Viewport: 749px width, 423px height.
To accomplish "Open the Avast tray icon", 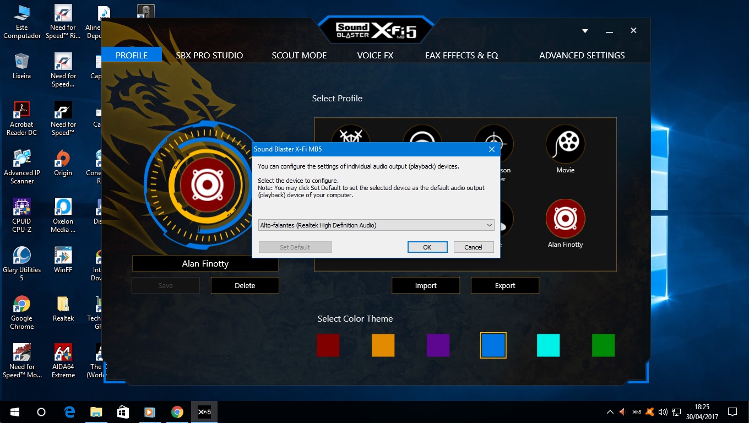I will 650,412.
